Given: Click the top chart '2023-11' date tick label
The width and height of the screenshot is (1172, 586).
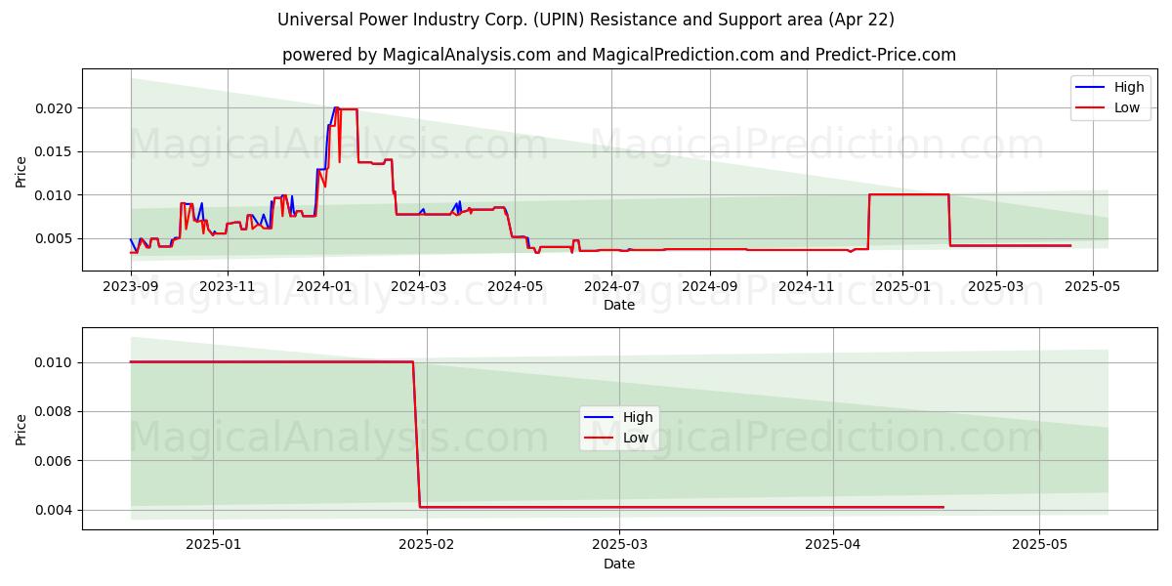Looking at the screenshot, I should point(227,287).
